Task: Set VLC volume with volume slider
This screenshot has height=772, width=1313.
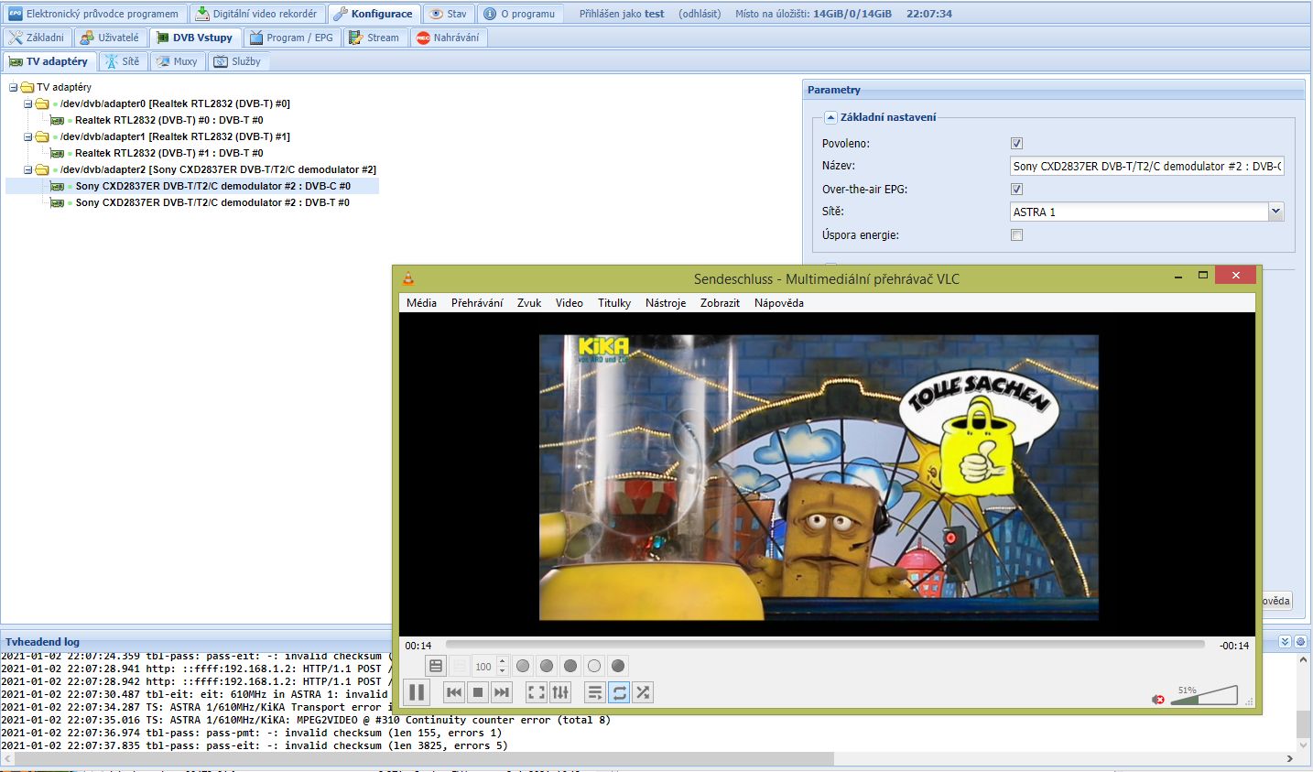Action: coord(1204,695)
